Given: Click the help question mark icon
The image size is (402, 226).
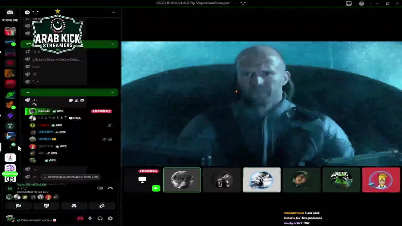Looking at the screenshot, I should [x=361, y=3].
